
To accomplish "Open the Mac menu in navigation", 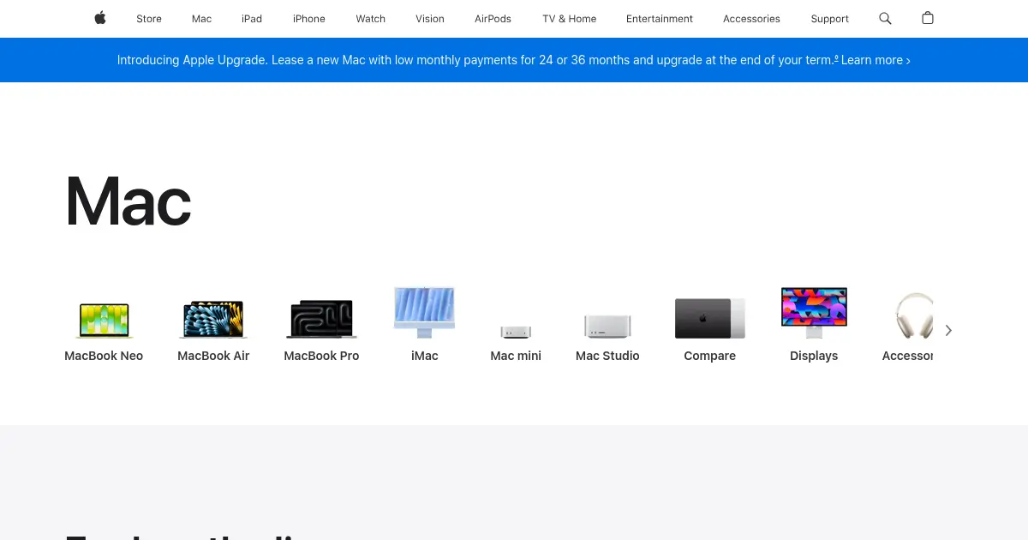I will pos(202,19).
